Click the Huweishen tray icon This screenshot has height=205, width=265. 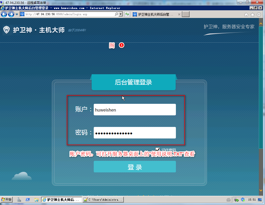point(243,200)
